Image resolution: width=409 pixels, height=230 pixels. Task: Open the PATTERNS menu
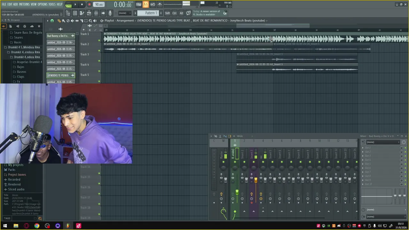pos(24,4)
